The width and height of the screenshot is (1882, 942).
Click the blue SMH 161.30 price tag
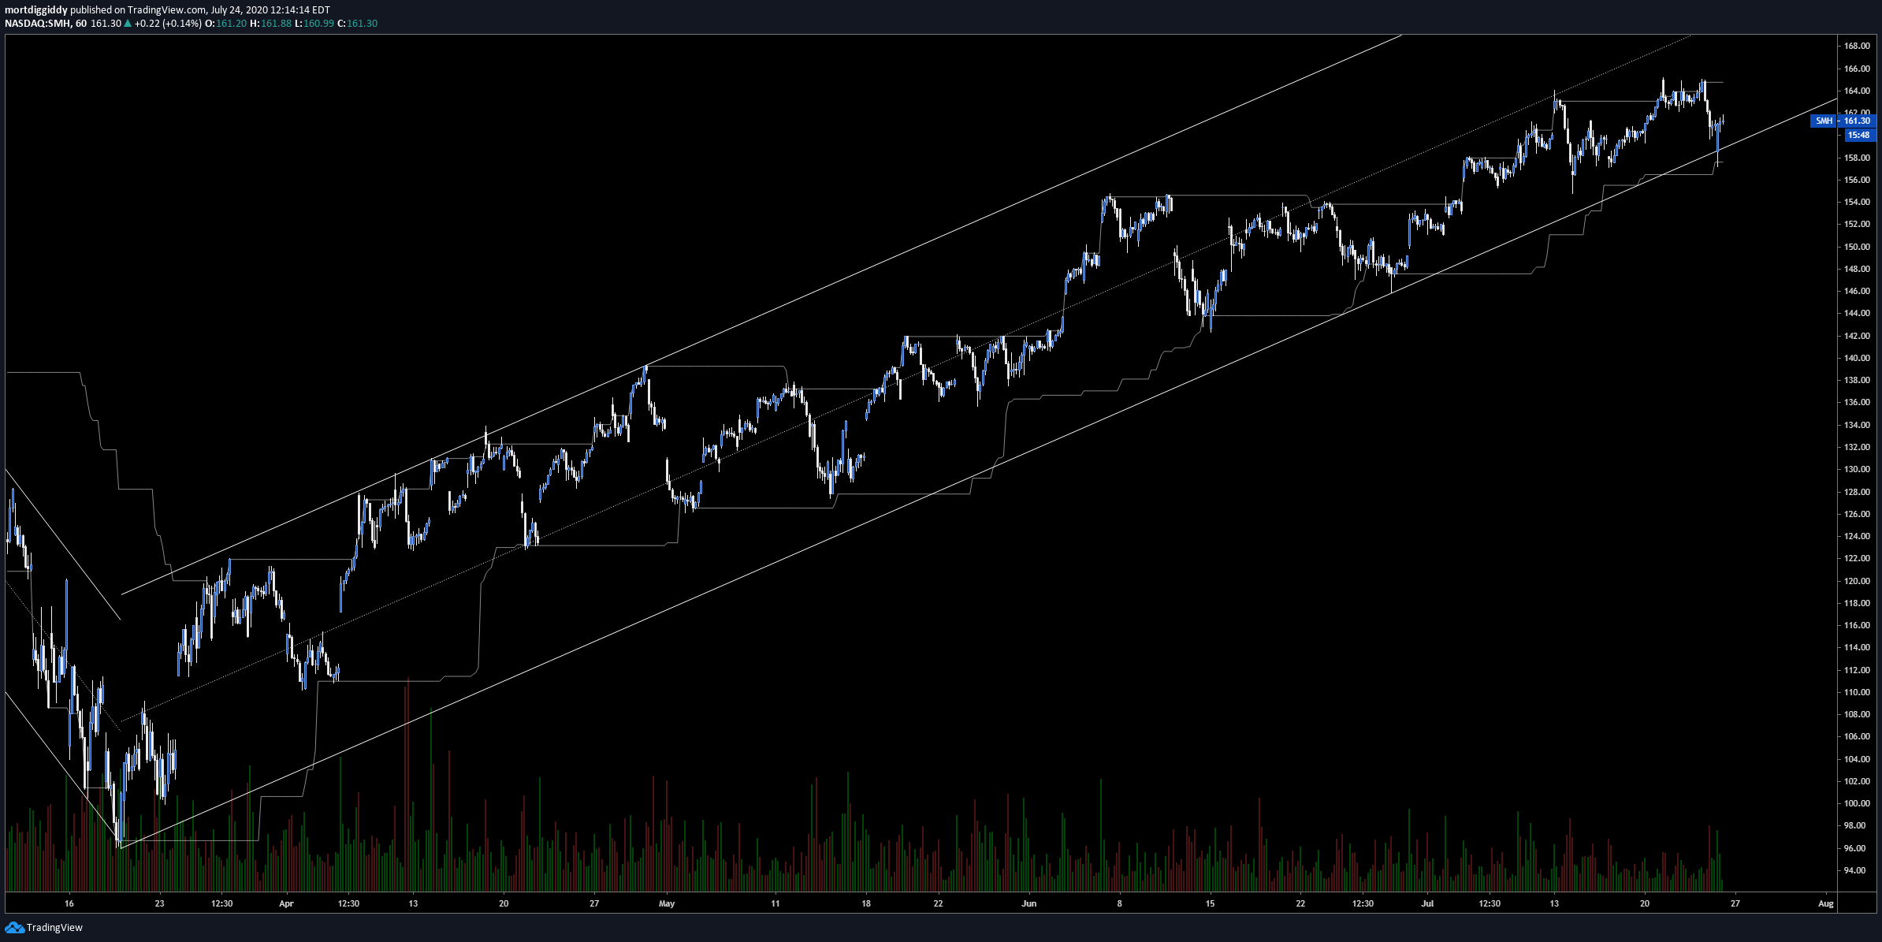pos(1844,121)
